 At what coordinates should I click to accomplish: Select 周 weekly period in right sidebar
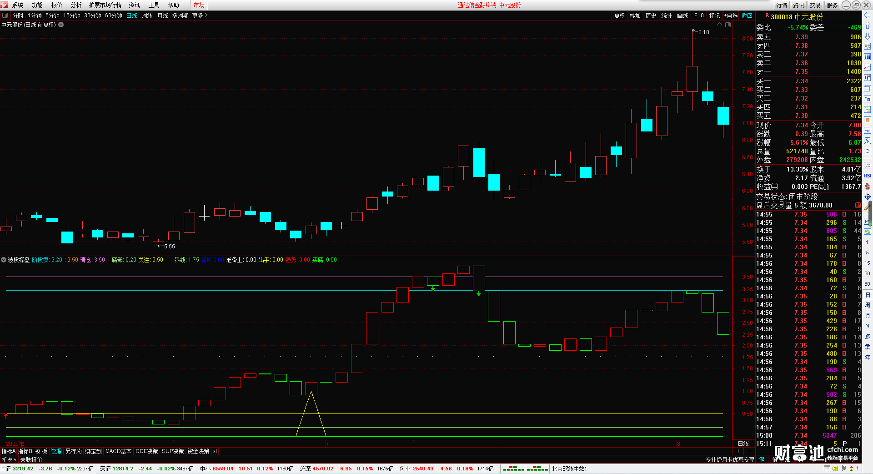(x=868, y=305)
